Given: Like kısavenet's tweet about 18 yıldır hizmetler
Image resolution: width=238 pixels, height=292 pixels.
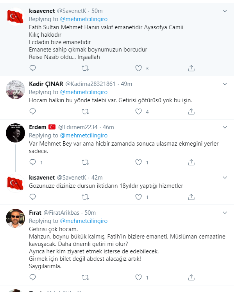Looking at the screenshot, I should point(138,197).
